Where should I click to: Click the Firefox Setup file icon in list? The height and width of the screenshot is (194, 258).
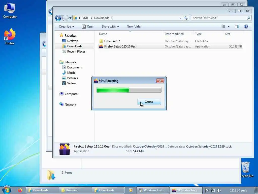[101, 46]
